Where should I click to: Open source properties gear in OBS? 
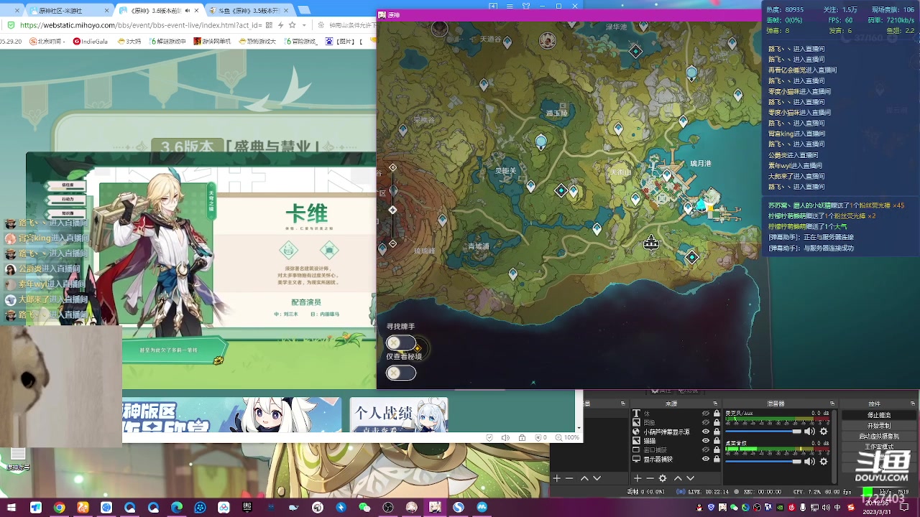(x=663, y=478)
